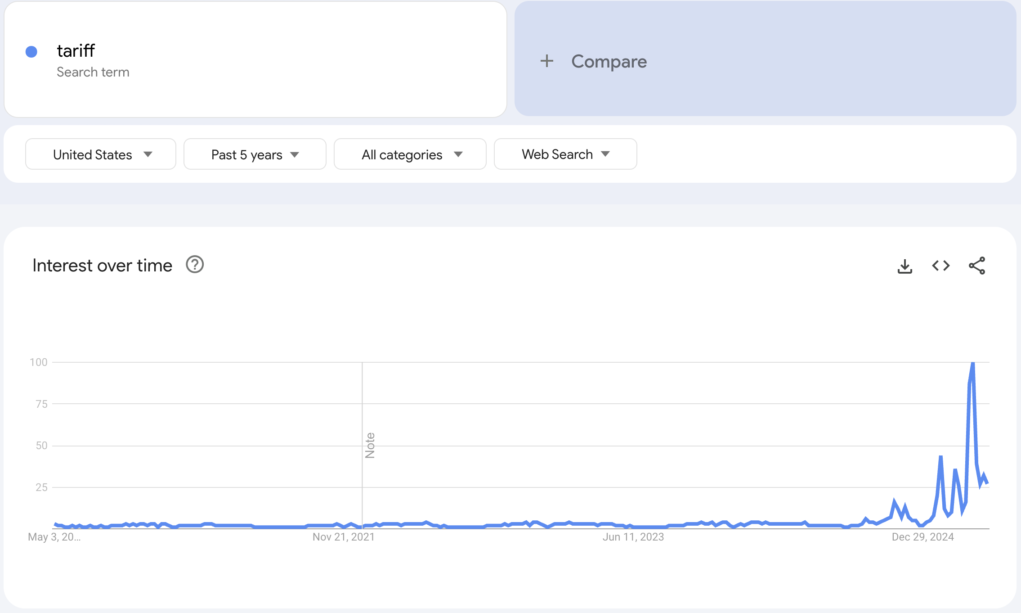The height and width of the screenshot is (613, 1021).
Task: Open the help icon beside Interest over time
Action: 195,265
